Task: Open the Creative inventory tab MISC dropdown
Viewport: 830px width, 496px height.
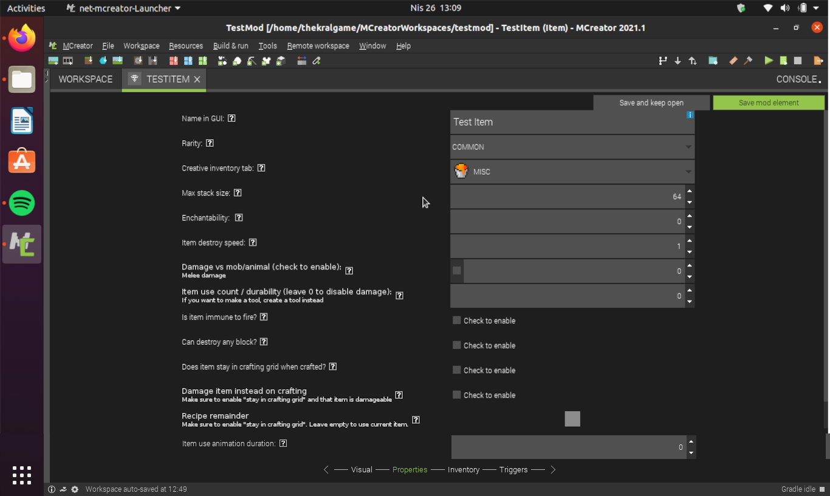Action: [572, 172]
